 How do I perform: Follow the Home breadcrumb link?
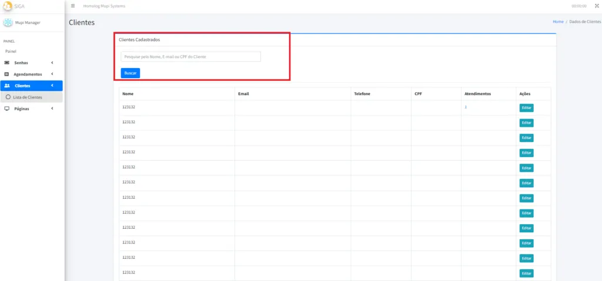point(558,22)
